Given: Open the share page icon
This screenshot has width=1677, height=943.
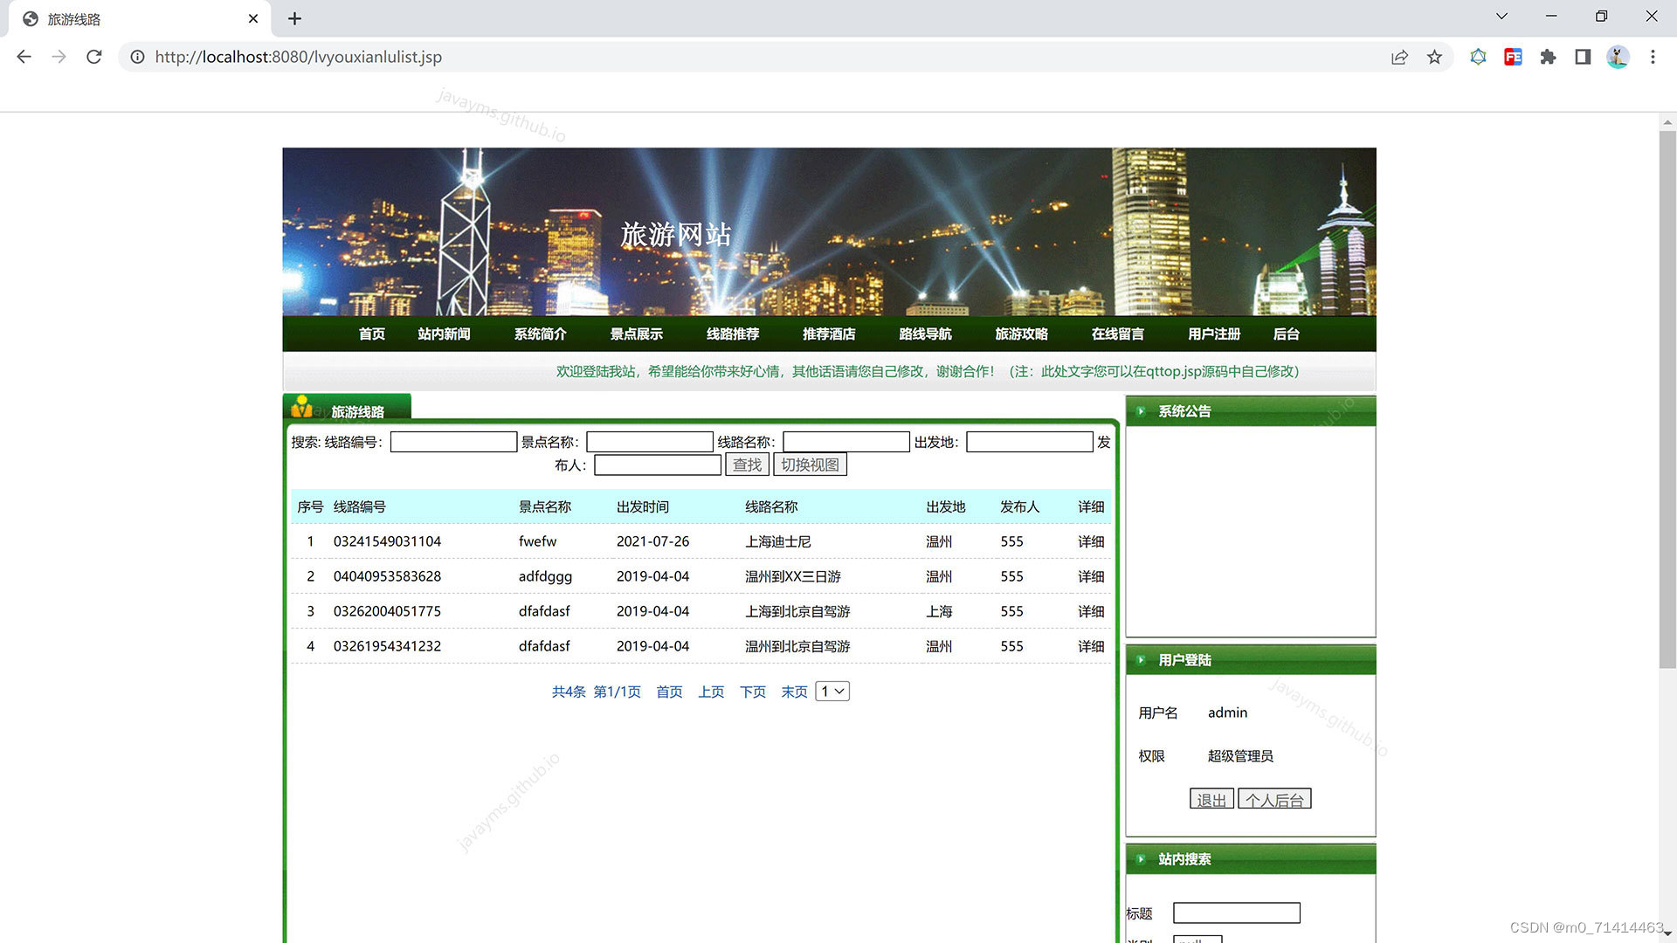Looking at the screenshot, I should click(x=1399, y=57).
